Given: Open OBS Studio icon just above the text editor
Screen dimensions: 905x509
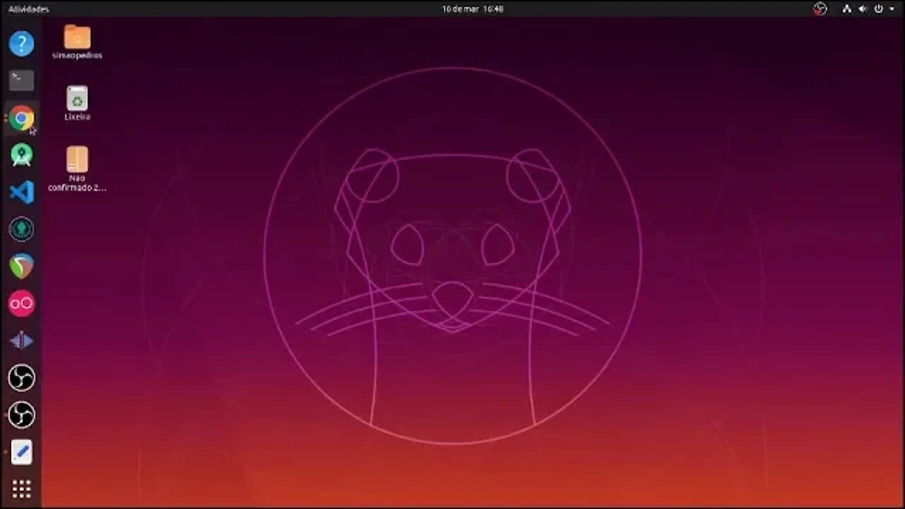Looking at the screenshot, I should click(x=21, y=415).
